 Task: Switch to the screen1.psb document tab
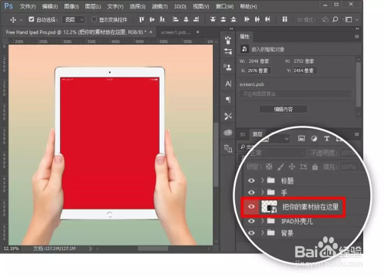tap(176, 32)
